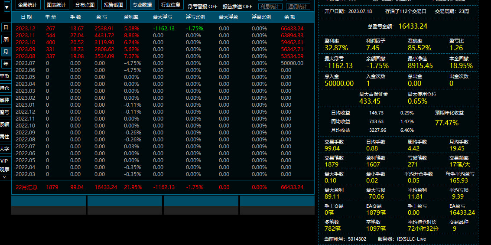The height and width of the screenshot is (245, 491).
Task: Click the 50000.00 balance cell
Action: coord(292,63)
